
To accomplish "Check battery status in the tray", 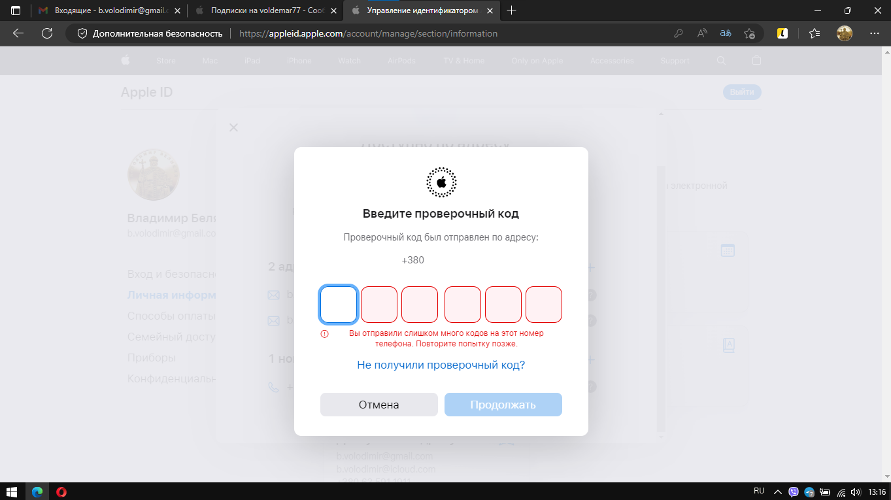I will pos(825,492).
